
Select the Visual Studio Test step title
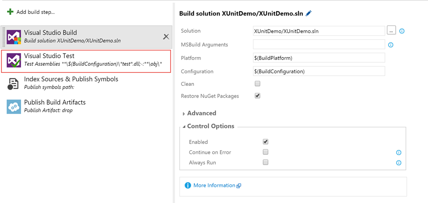pyautogui.click(x=49, y=56)
